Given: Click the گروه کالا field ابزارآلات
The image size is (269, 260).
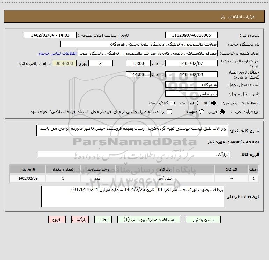Looking at the screenshot, I should click(x=134, y=154).
